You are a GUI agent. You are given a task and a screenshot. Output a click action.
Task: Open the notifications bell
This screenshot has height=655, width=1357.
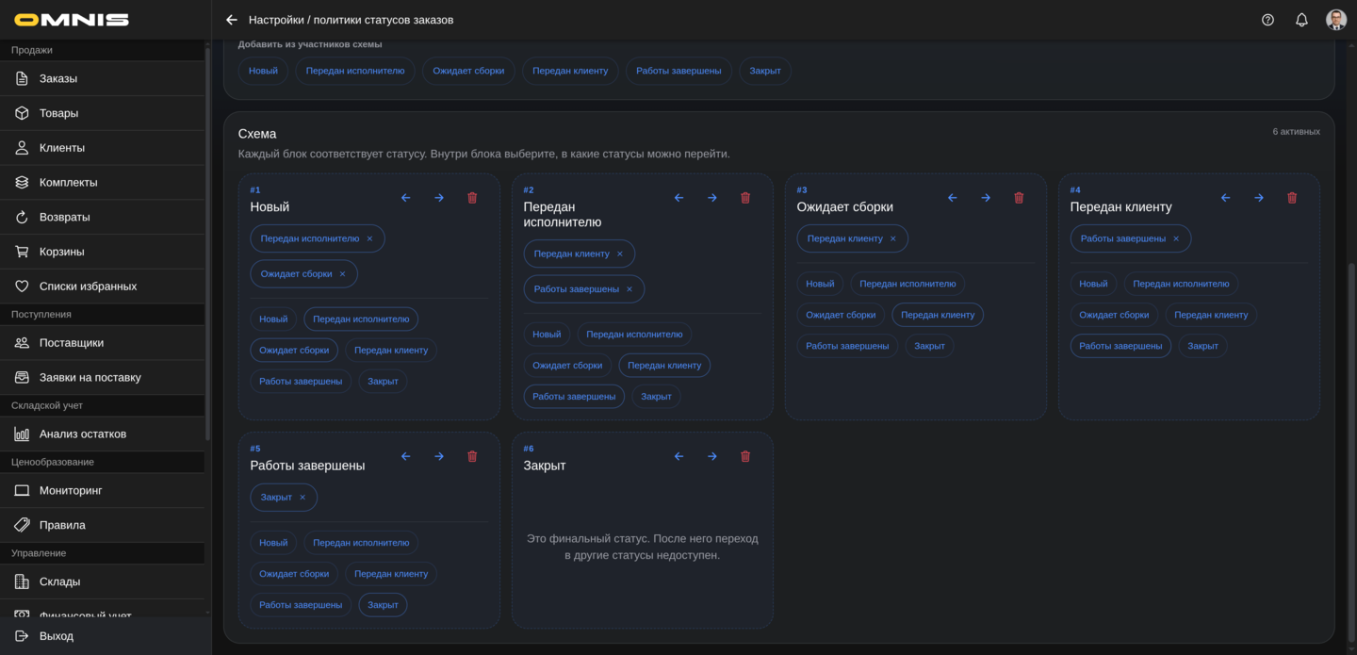point(1301,20)
